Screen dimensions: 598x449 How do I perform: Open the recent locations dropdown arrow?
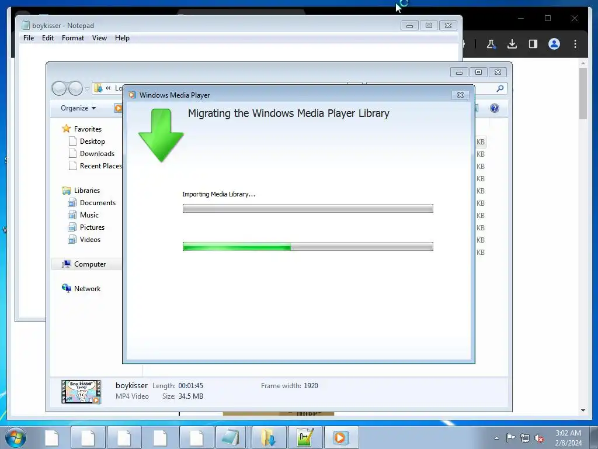point(87,89)
